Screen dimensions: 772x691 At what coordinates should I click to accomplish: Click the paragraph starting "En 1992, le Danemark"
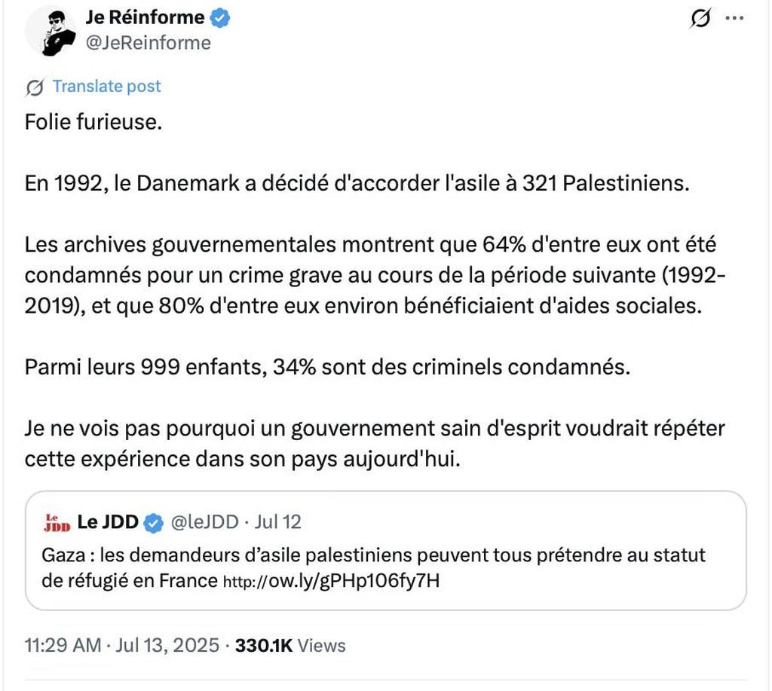click(x=357, y=184)
